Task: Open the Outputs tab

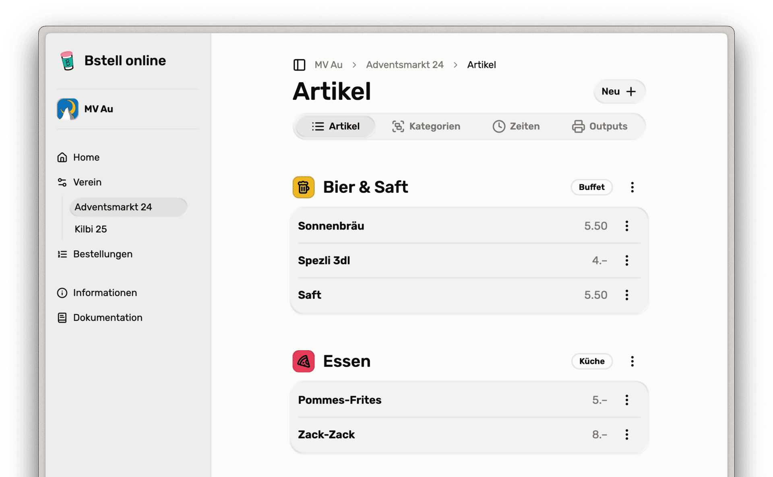Action: pos(599,126)
